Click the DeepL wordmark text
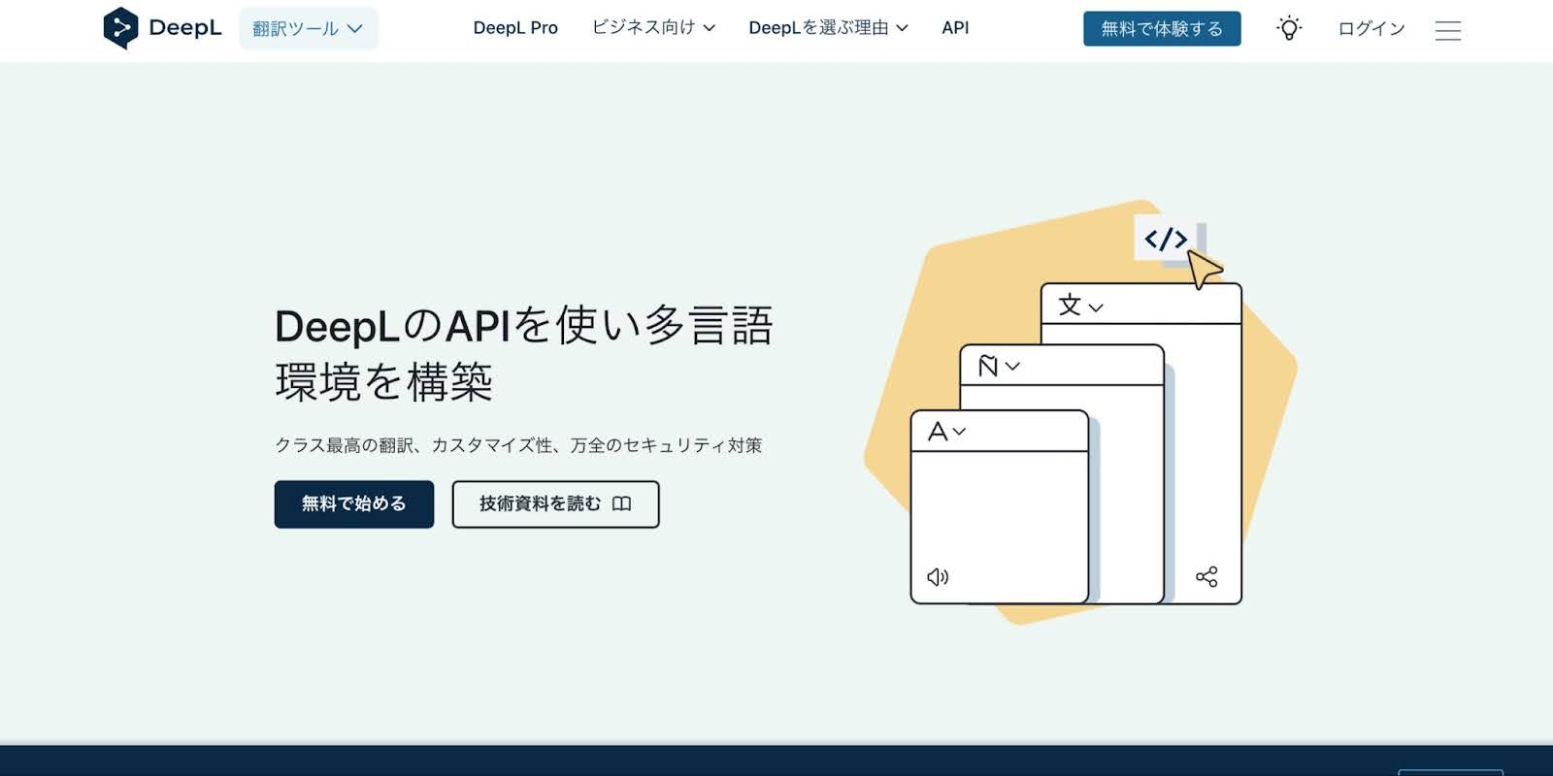Screen dimensions: 1553x776 point(184,28)
